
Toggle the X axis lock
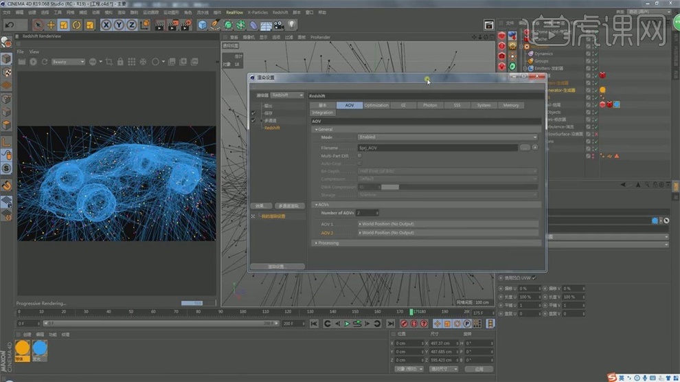click(x=106, y=25)
